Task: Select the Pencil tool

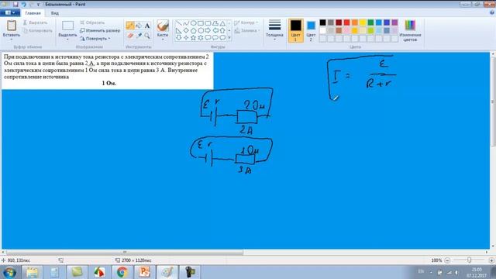Action: [x=129, y=26]
